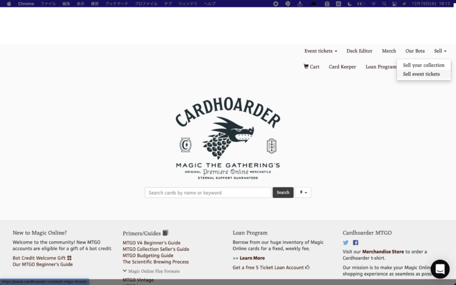Open the Loan Program nav link
The height and width of the screenshot is (285, 456).
[381, 67]
